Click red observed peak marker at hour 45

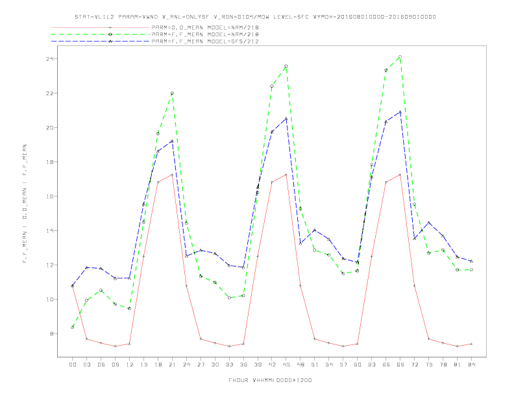point(286,174)
